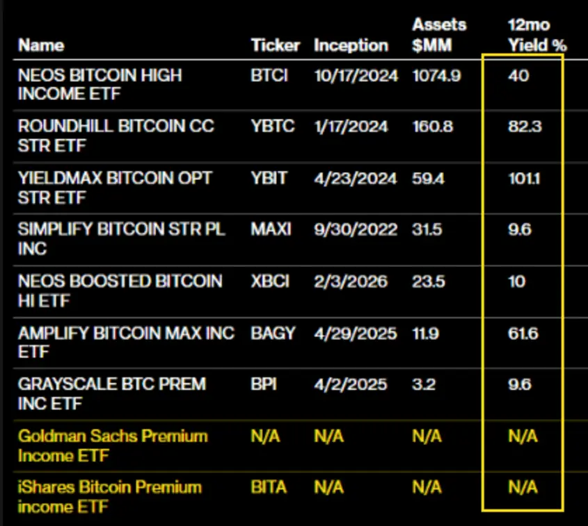Click the Ticker column header
588x526 pixels.
(276, 45)
